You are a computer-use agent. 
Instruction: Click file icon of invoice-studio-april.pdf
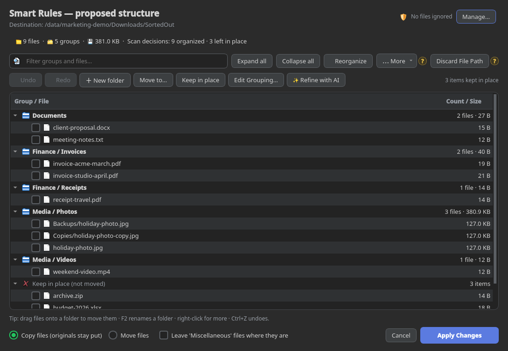click(x=47, y=175)
